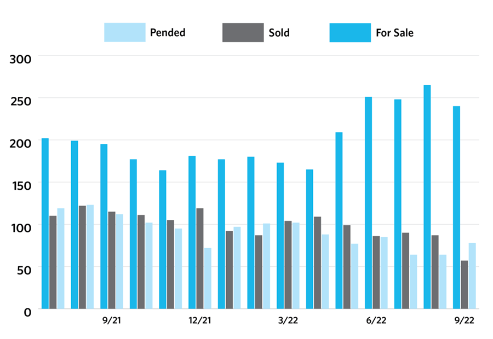Viewport: 493px width, 339px height.
Task: Select the For Sale legend label text
Action: [x=394, y=33]
